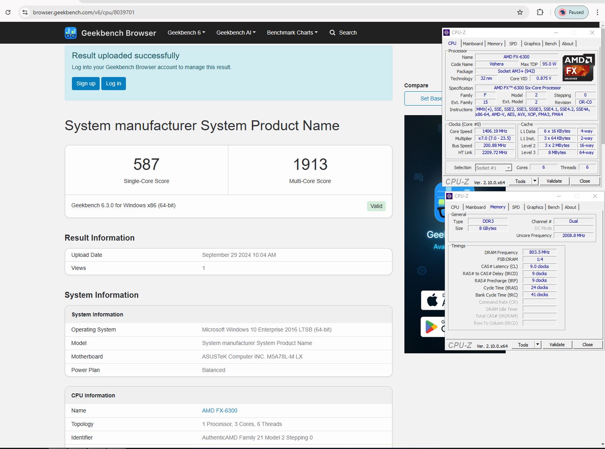Click Validate in the upper CPU-Z window
Viewport: 605px width, 449px height.
(554, 181)
